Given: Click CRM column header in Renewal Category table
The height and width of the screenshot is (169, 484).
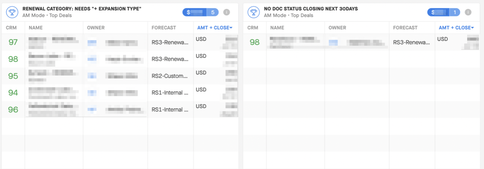Looking at the screenshot, I should tap(11, 28).
